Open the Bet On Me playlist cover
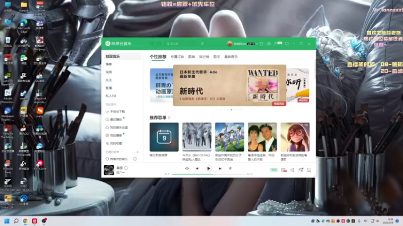This screenshot has width=403, height=226. [196, 137]
